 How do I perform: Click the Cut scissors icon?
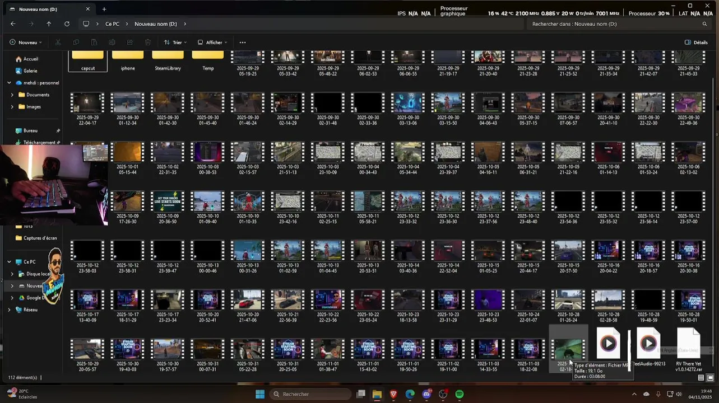point(58,43)
